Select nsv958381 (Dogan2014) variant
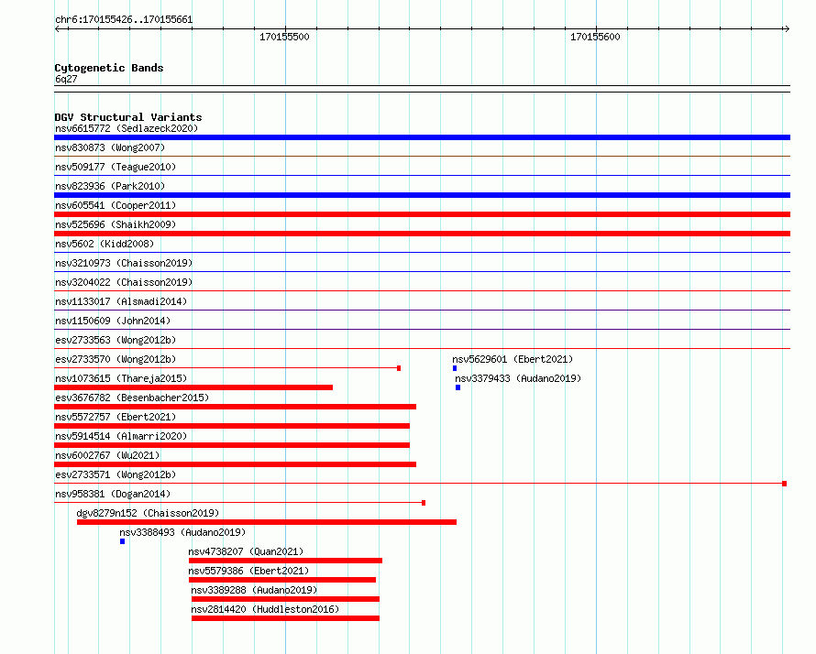816x654 pixels. click(x=113, y=494)
